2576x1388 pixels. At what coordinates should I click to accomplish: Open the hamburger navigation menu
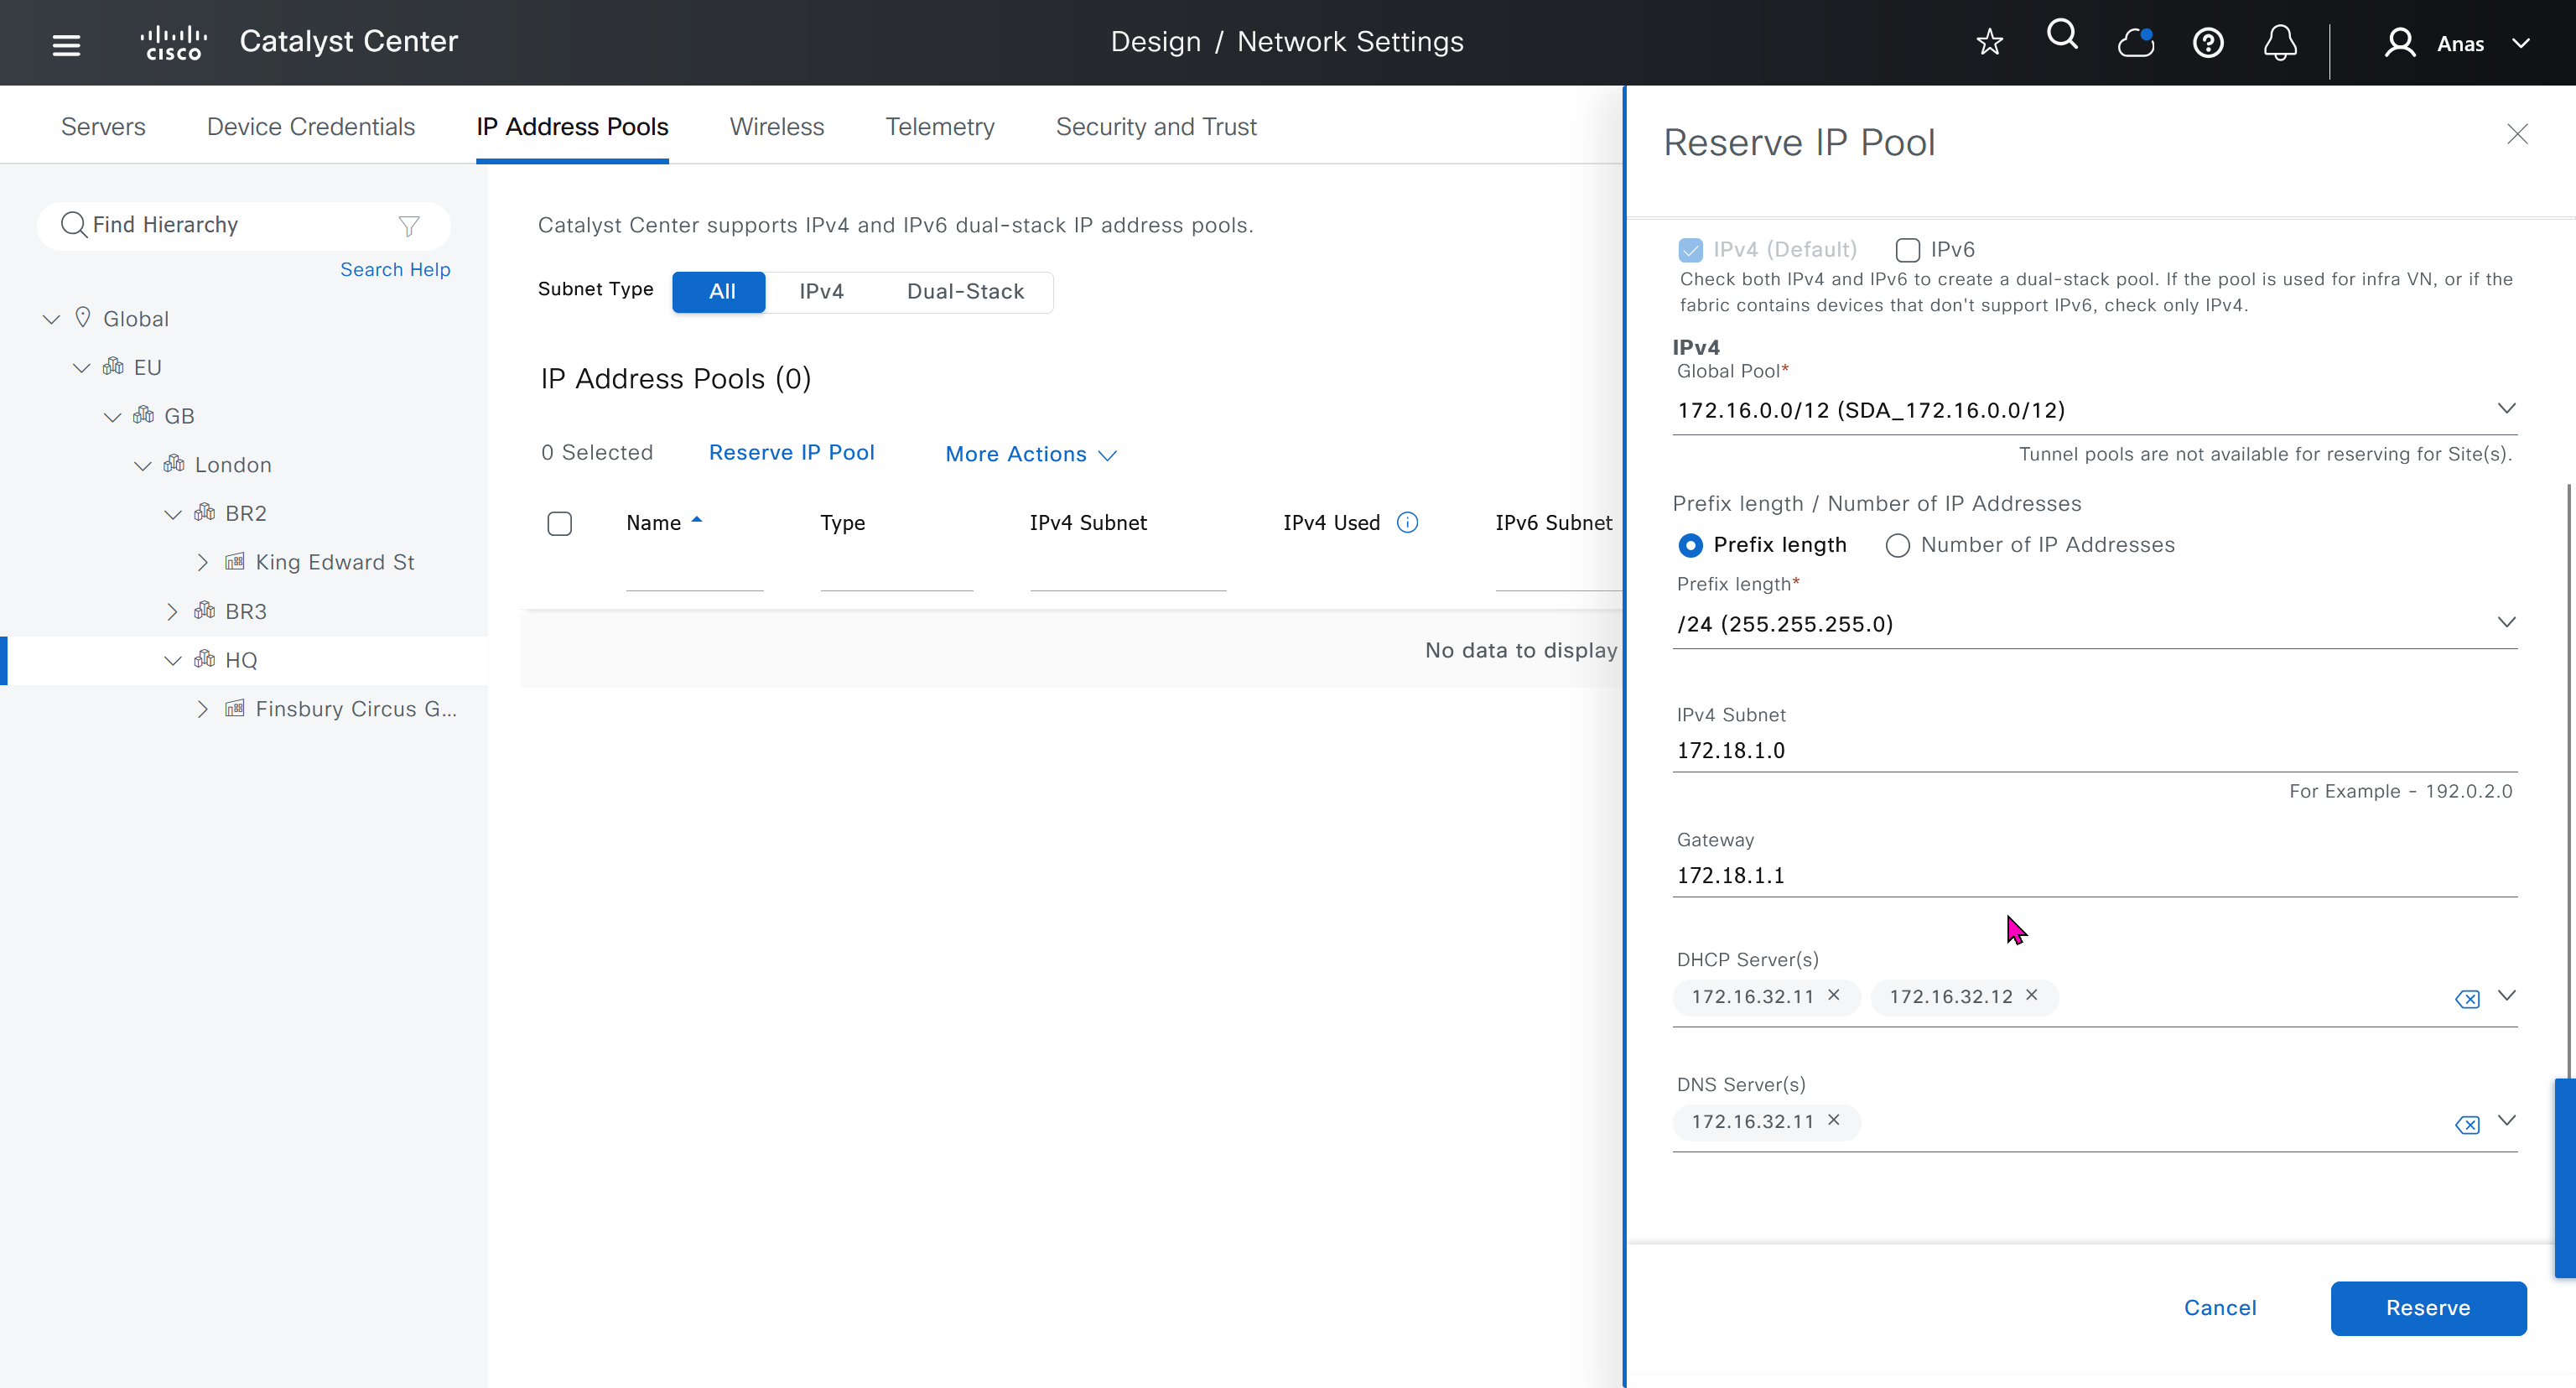click(x=66, y=44)
